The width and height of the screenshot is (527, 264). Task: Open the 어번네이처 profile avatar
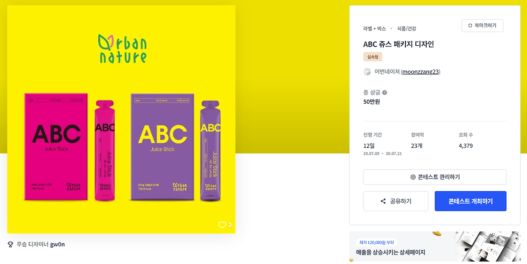tap(367, 72)
